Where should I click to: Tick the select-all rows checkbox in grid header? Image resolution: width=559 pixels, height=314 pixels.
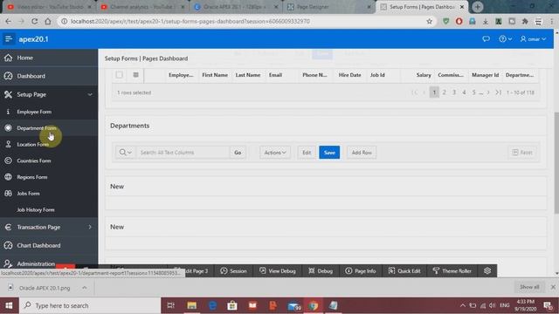pos(119,75)
